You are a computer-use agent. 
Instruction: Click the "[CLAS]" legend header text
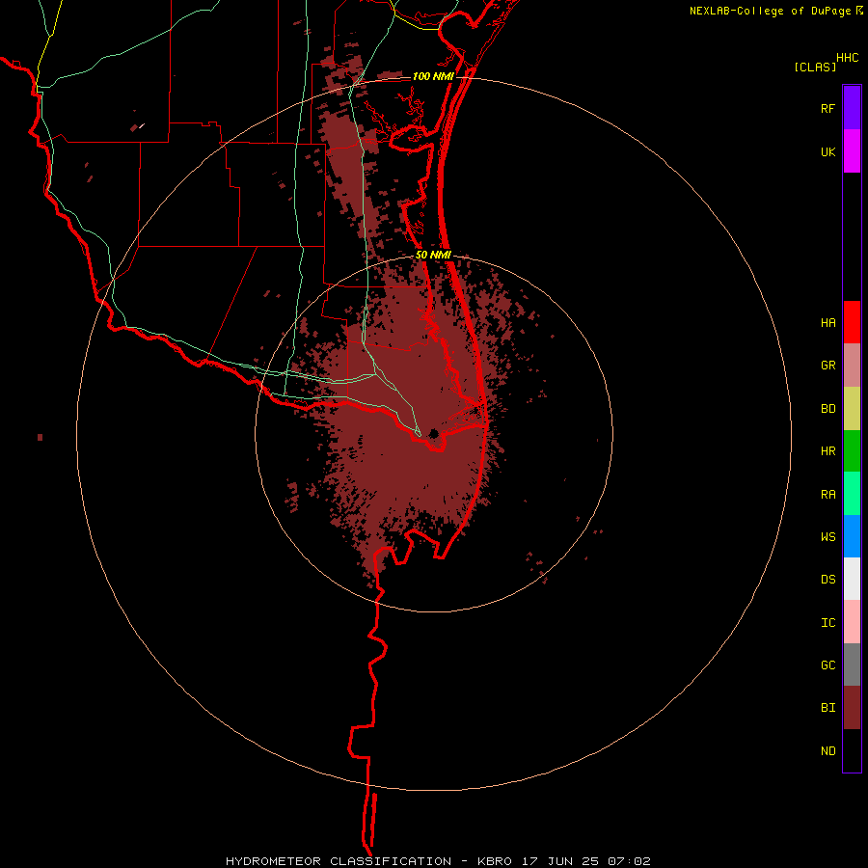815,67
